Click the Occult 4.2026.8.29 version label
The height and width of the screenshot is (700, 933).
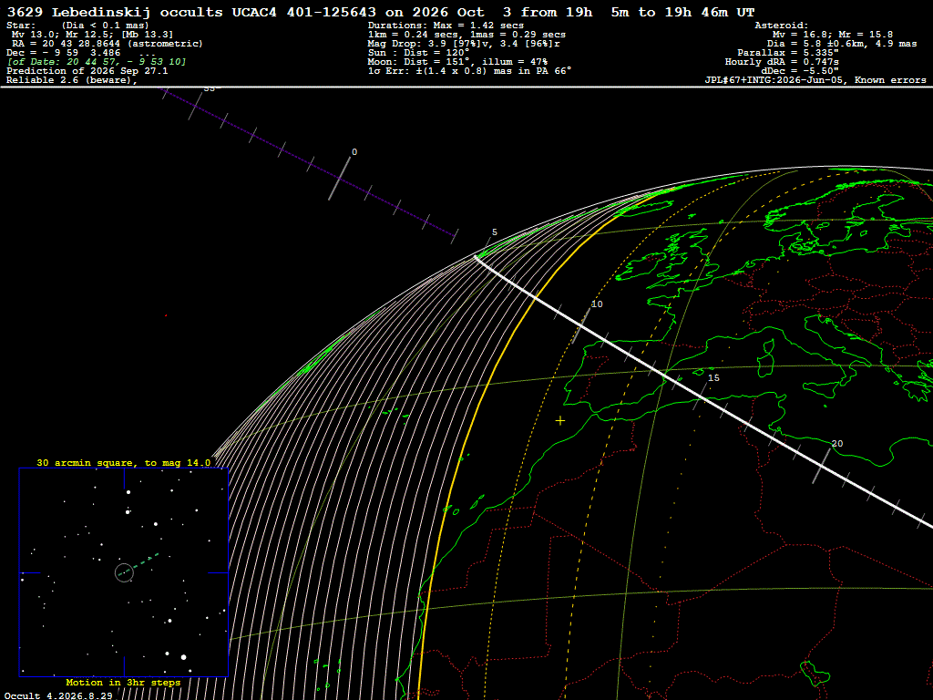(58, 695)
